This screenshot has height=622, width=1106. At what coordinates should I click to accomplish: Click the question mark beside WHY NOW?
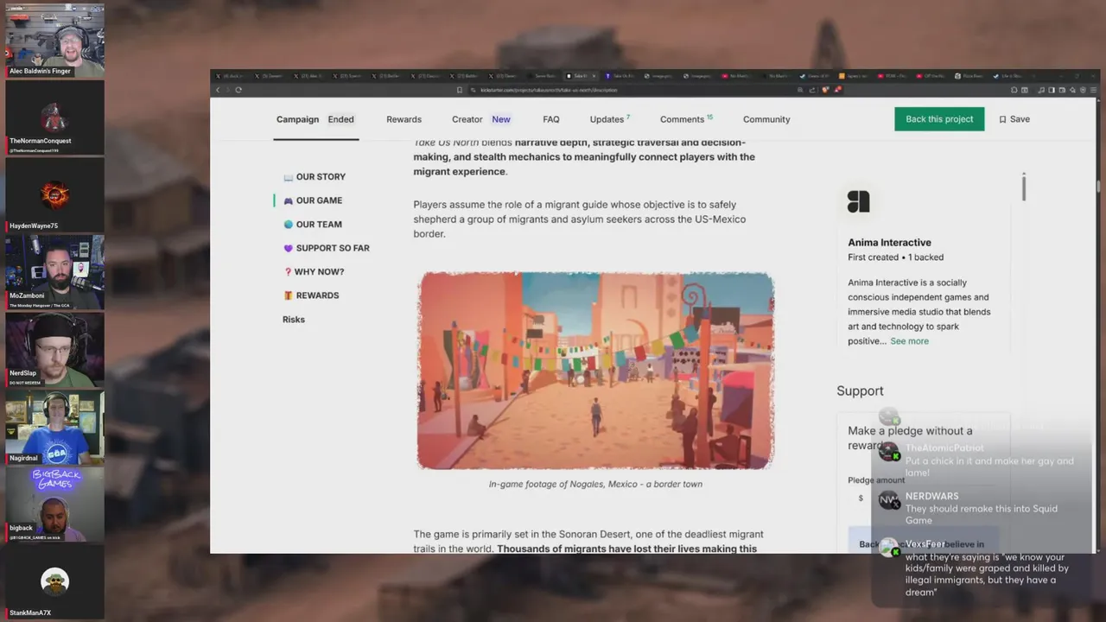288,272
